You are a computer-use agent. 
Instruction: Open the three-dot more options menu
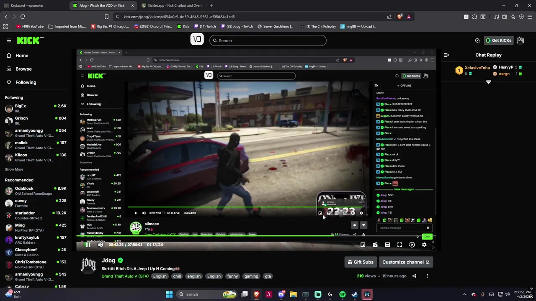tap(428, 276)
